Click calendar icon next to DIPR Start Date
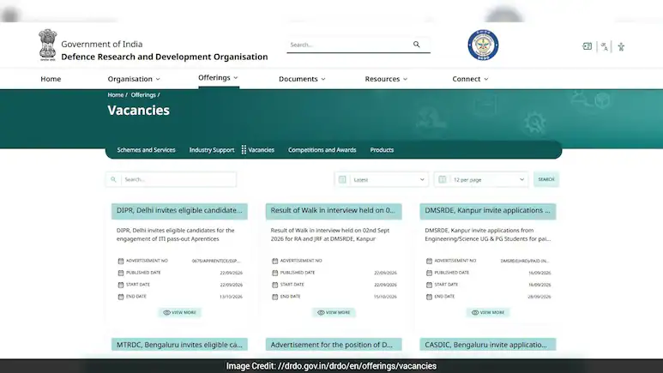This screenshot has width=663, height=373. point(121,285)
